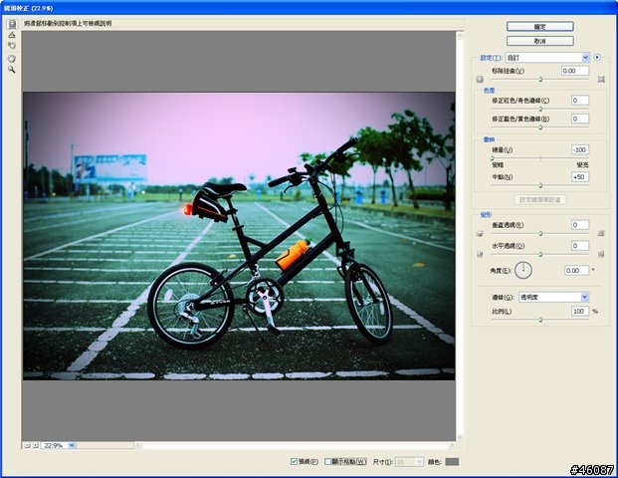Click the vertical perspective left icon
The height and width of the screenshot is (478, 618).
(x=480, y=233)
